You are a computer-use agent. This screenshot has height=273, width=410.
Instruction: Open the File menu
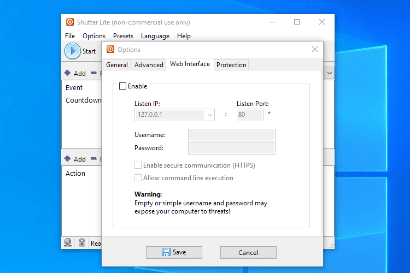(70, 36)
